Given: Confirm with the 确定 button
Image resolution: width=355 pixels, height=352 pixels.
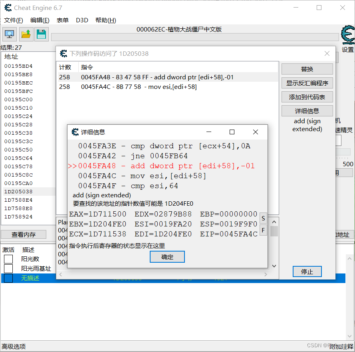Looking at the screenshot, I should (x=167, y=257).
